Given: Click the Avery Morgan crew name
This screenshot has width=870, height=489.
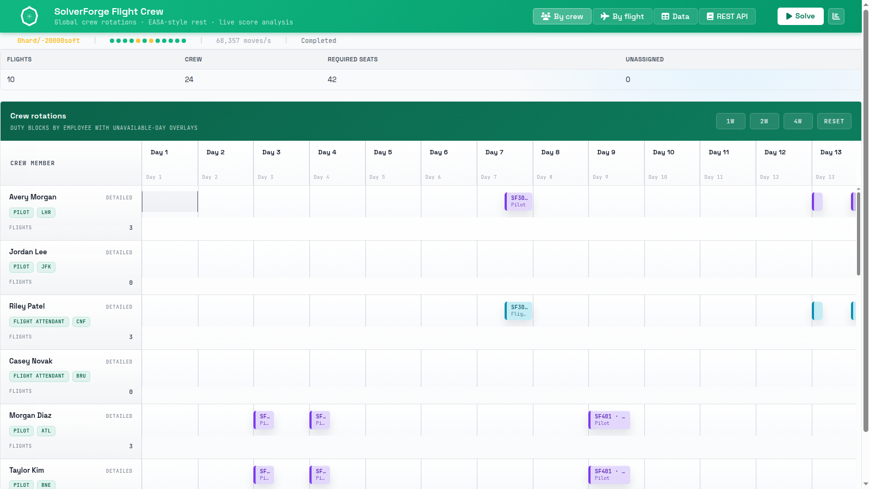Looking at the screenshot, I should coord(33,197).
